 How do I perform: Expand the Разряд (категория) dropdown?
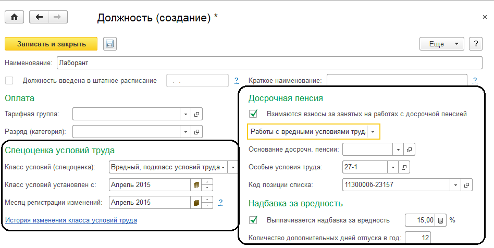point(187,131)
